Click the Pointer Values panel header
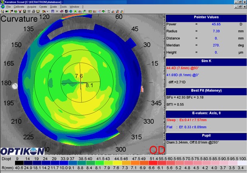Screen dimensions: 247x173 (206, 17)
